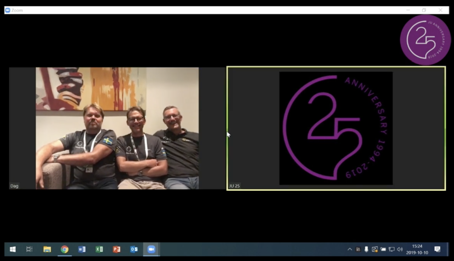
Task: Open the volume speaker control
Action: (x=399, y=249)
